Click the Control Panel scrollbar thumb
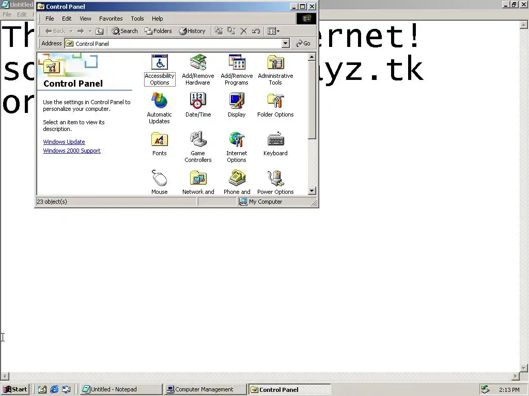 click(x=312, y=100)
